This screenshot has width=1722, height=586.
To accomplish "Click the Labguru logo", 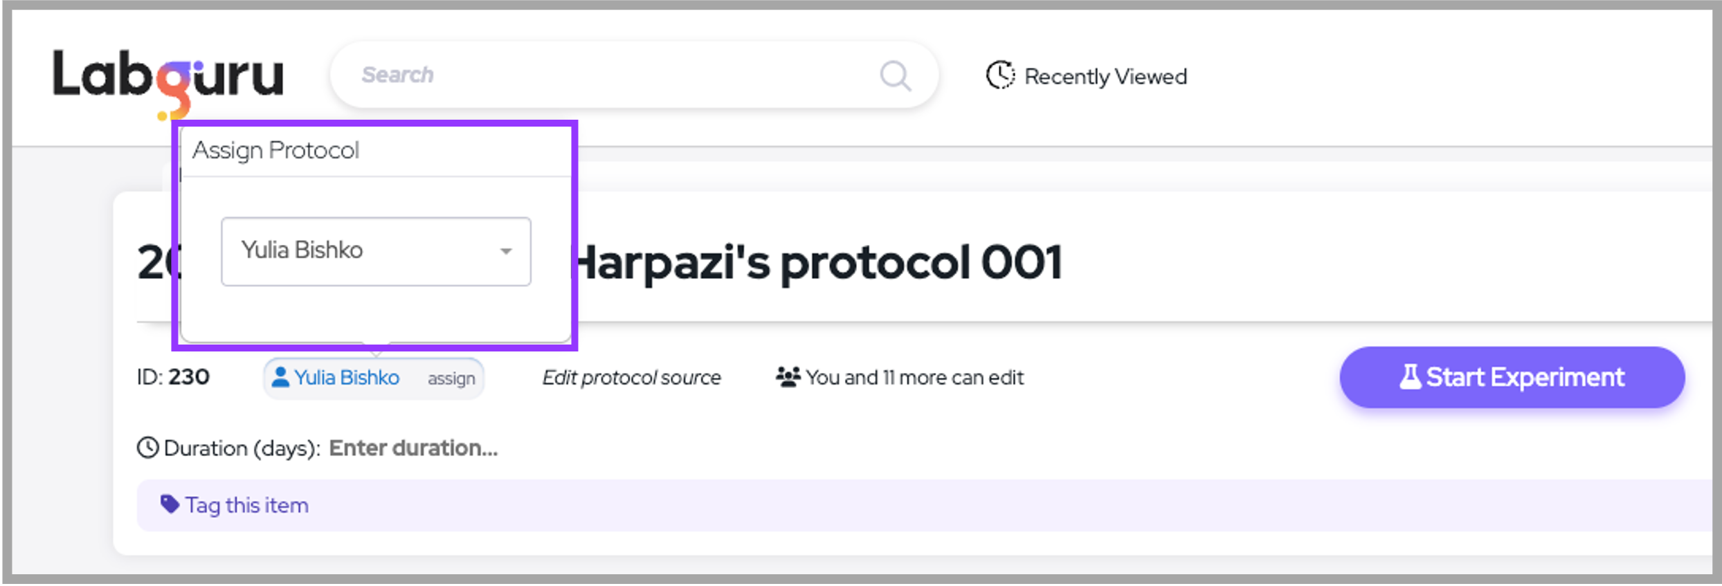I will click(x=168, y=77).
